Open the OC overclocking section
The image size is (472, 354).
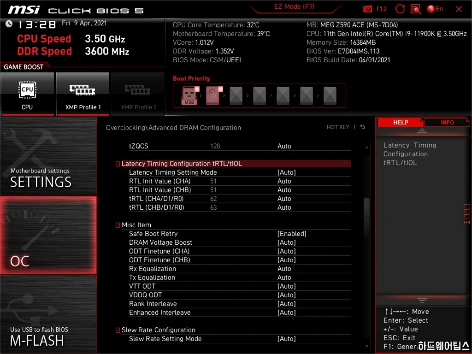tap(48, 236)
